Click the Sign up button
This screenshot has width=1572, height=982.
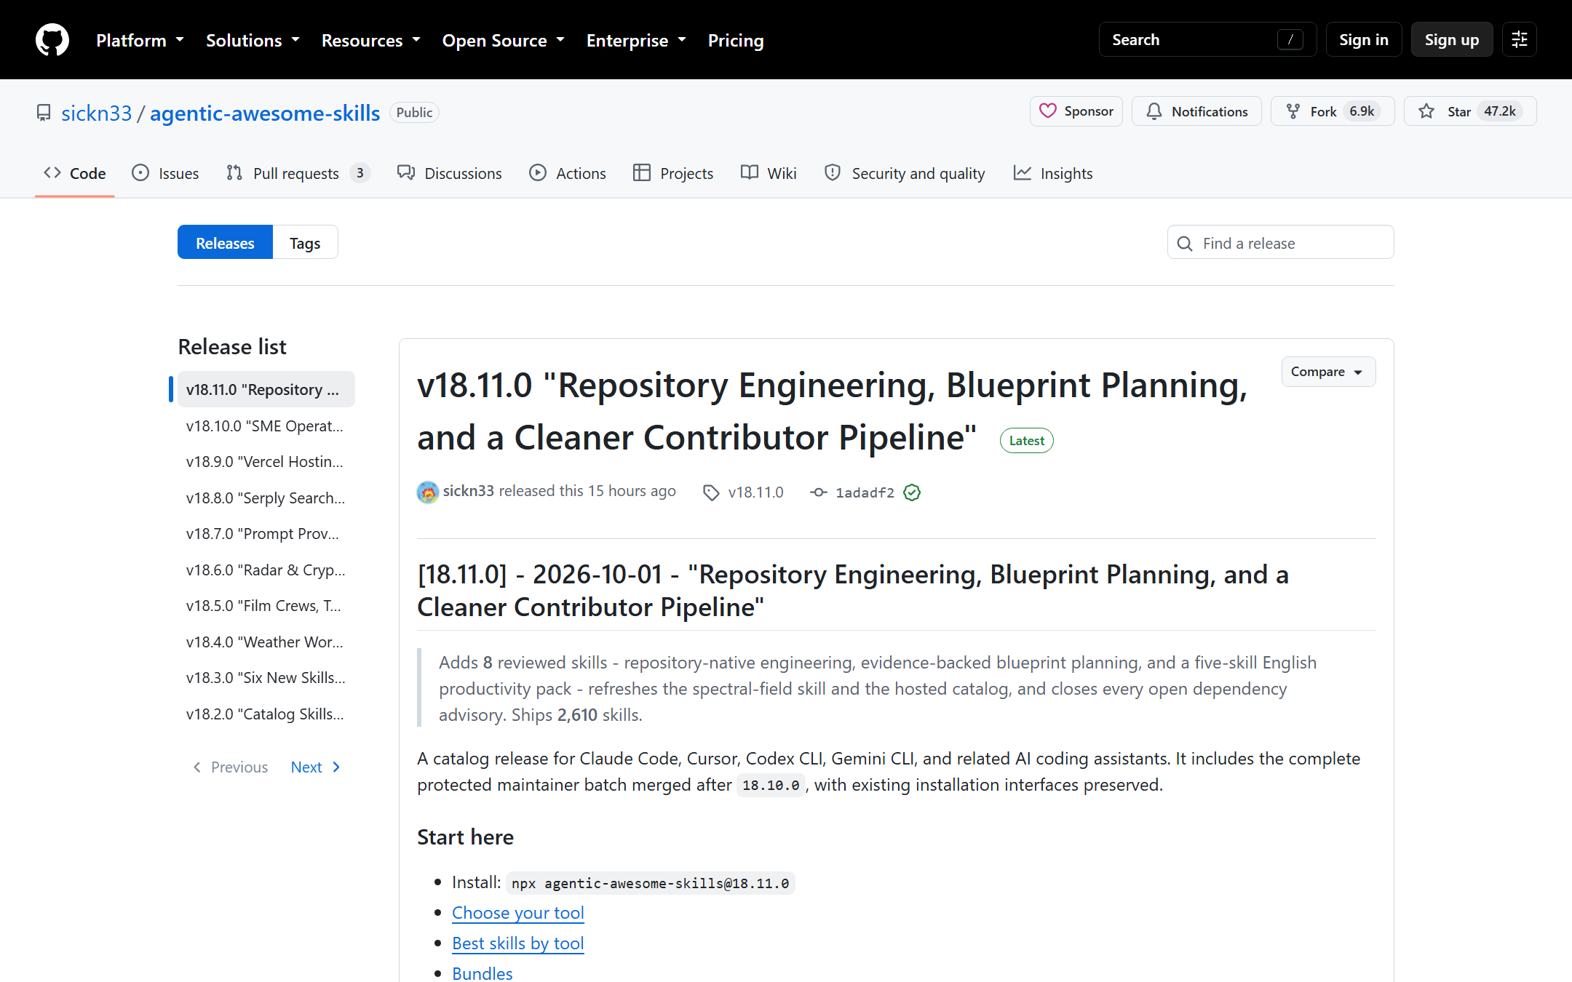coord(1452,39)
